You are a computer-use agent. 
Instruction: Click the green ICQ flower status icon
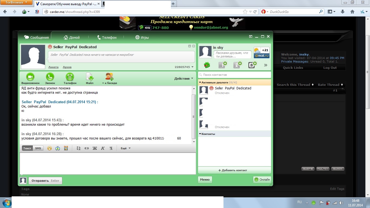coord(207,65)
